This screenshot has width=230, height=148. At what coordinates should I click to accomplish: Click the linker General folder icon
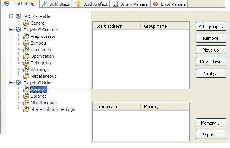coord(26,89)
